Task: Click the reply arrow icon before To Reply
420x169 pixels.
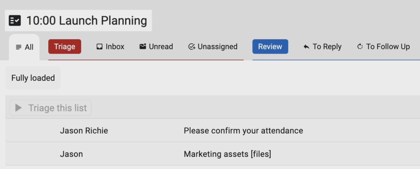Action: 306,47
